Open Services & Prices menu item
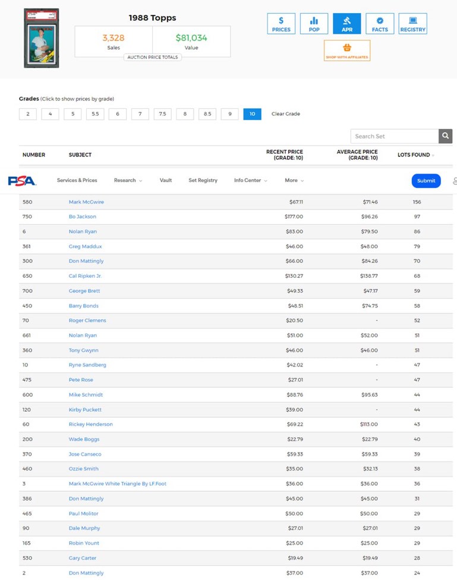Image resolution: width=457 pixels, height=580 pixels. click(x=77, y=180)
